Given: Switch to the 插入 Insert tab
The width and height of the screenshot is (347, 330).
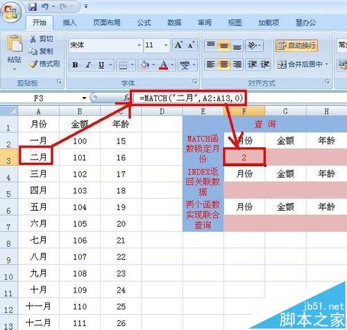Looking at the screenshot, I should coord(69,23).
